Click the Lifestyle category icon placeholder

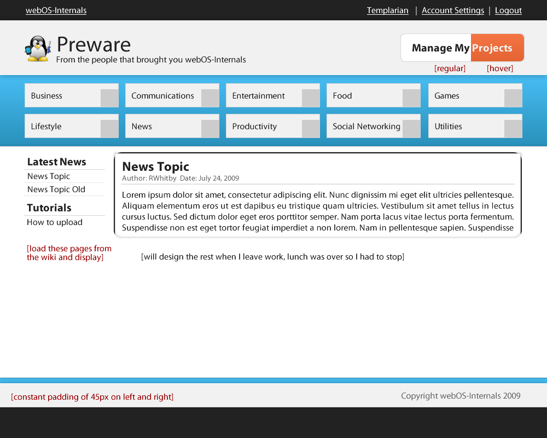point(109,129)
